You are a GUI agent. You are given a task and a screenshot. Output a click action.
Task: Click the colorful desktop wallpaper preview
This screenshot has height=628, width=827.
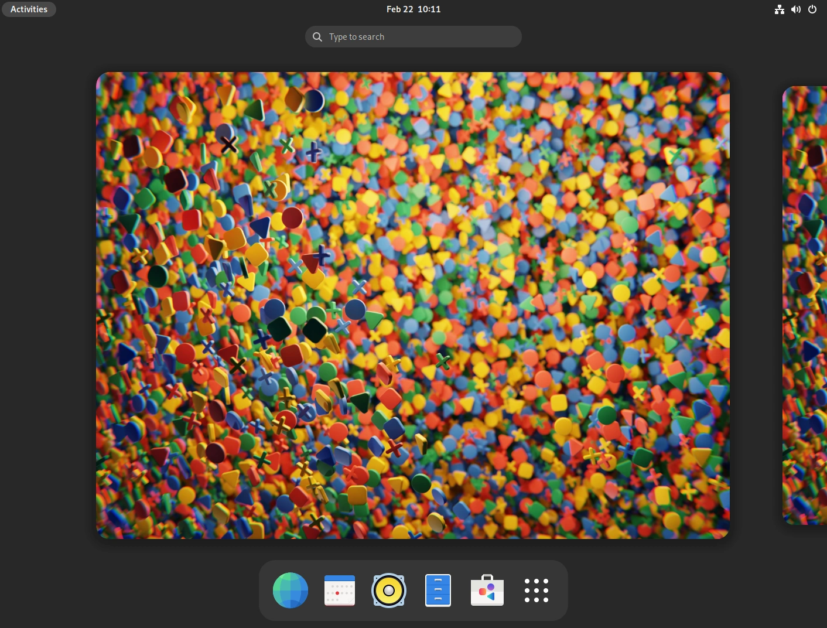413,305
